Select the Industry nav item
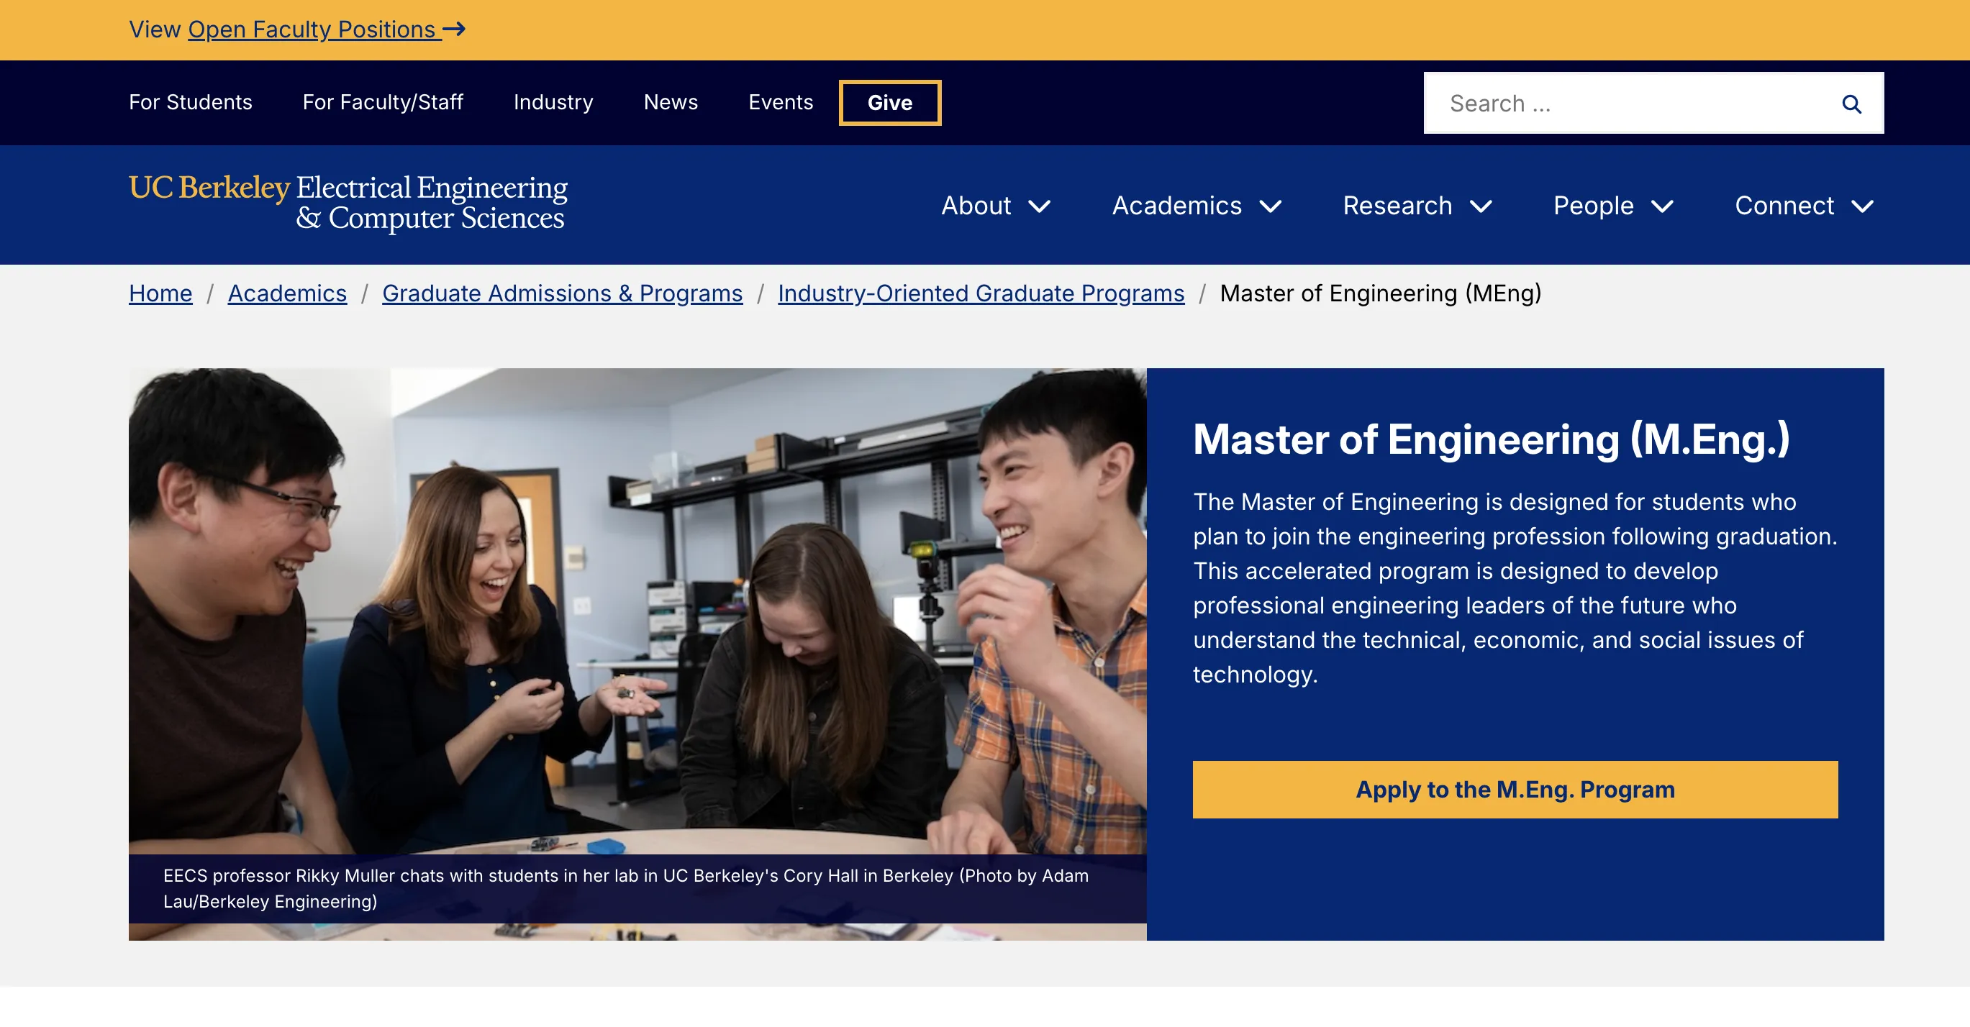The width and height of the screenshot is (1970, 1027). 553,102
